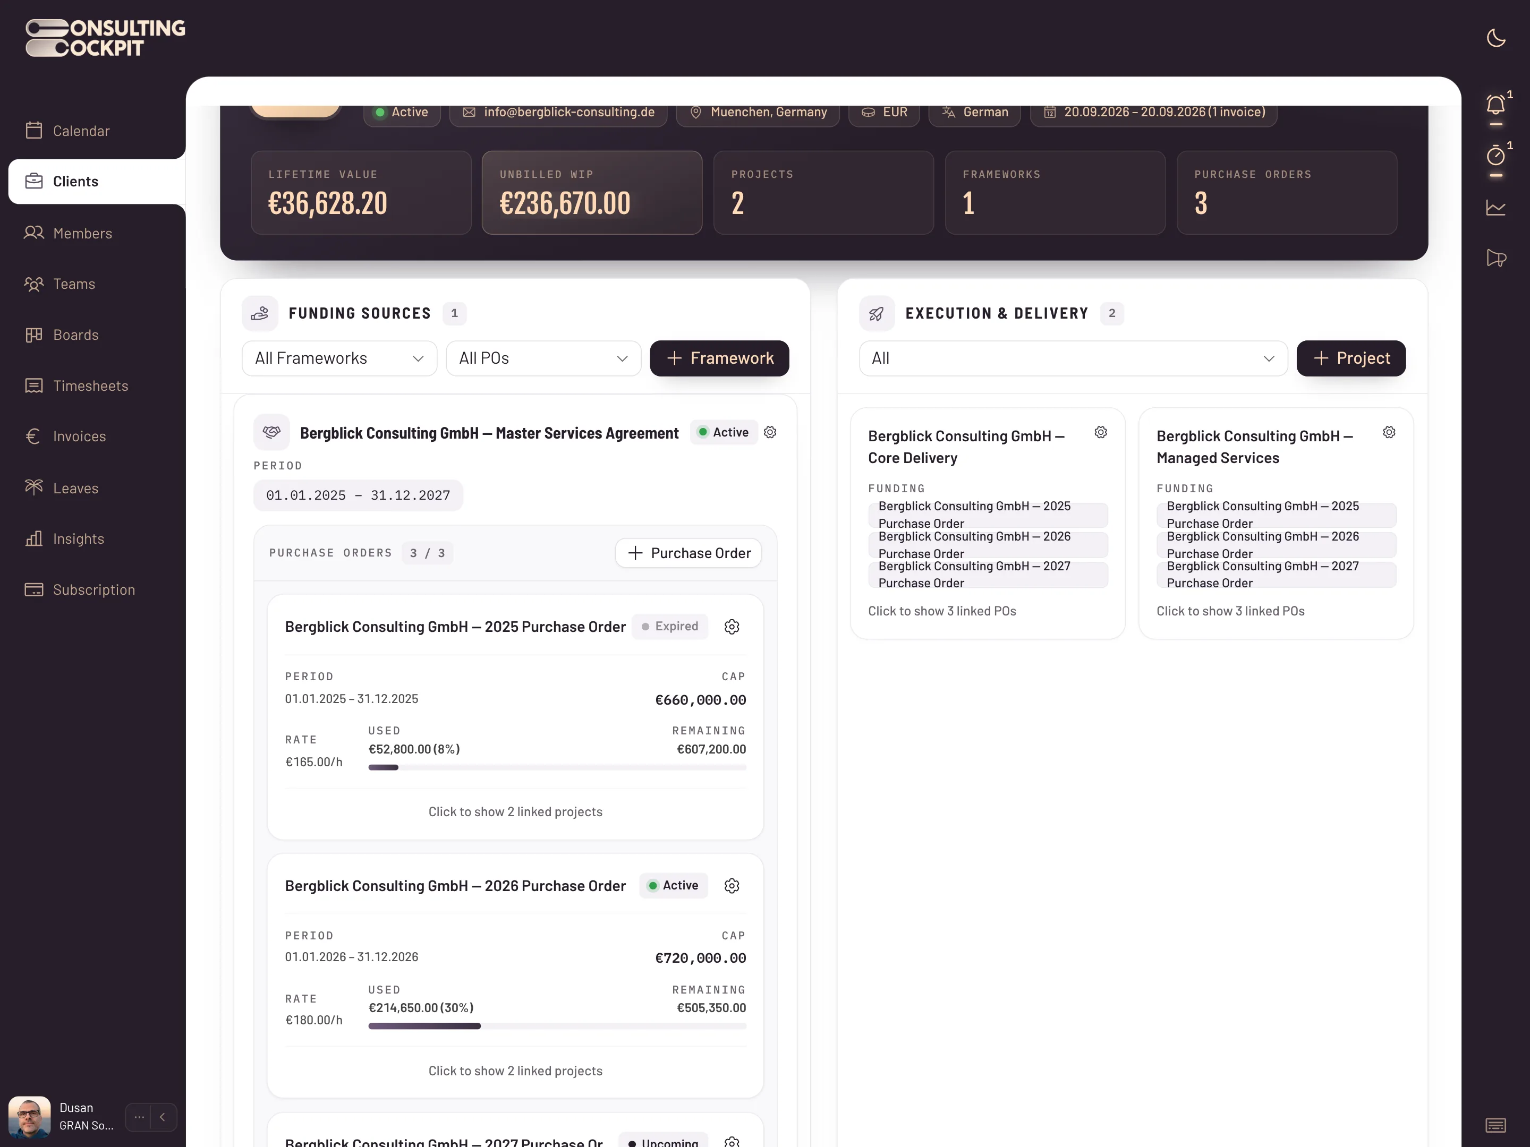Open the All POs dropdown
The height and width of the screenshot is (1147, 1530).
coord(543,358)
